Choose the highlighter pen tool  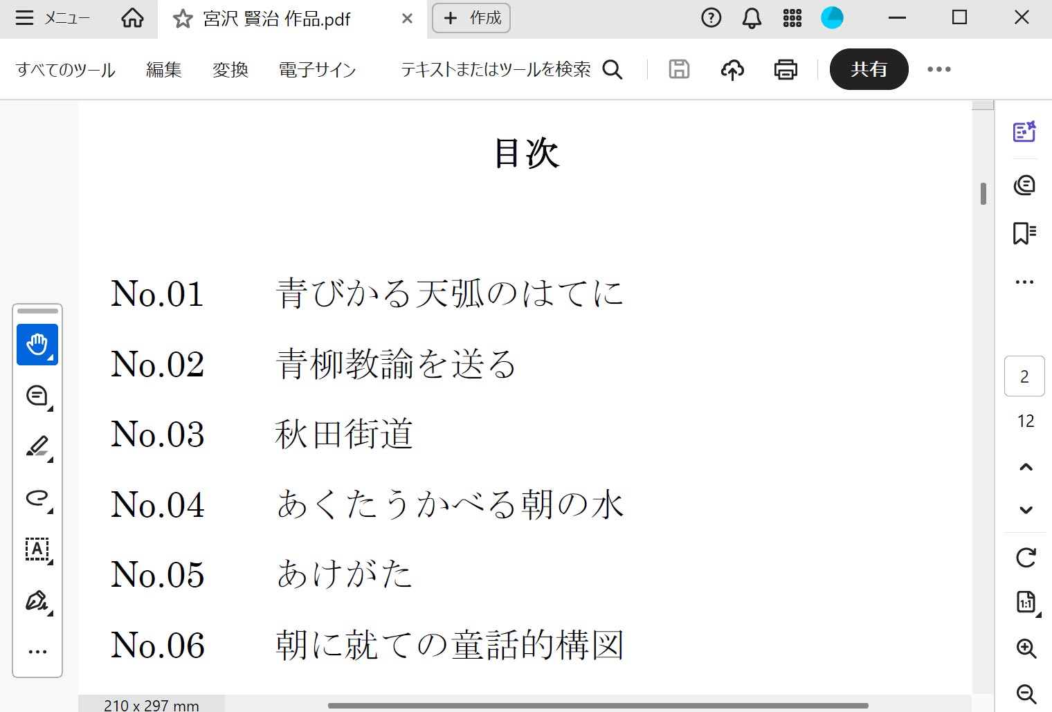[x=37, y=446]
